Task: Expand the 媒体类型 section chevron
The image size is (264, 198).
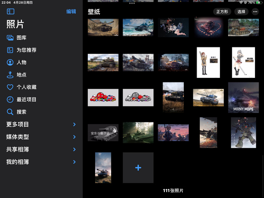Action: pyautogui.click(x=74, y=137)
